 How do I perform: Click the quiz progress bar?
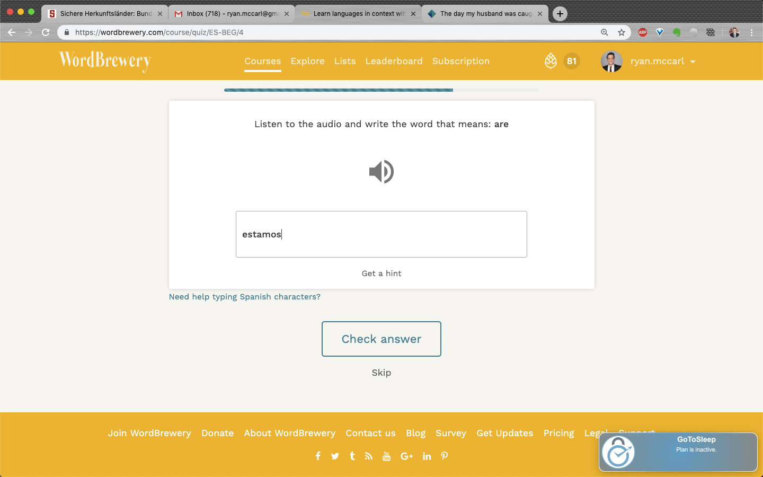381,90
